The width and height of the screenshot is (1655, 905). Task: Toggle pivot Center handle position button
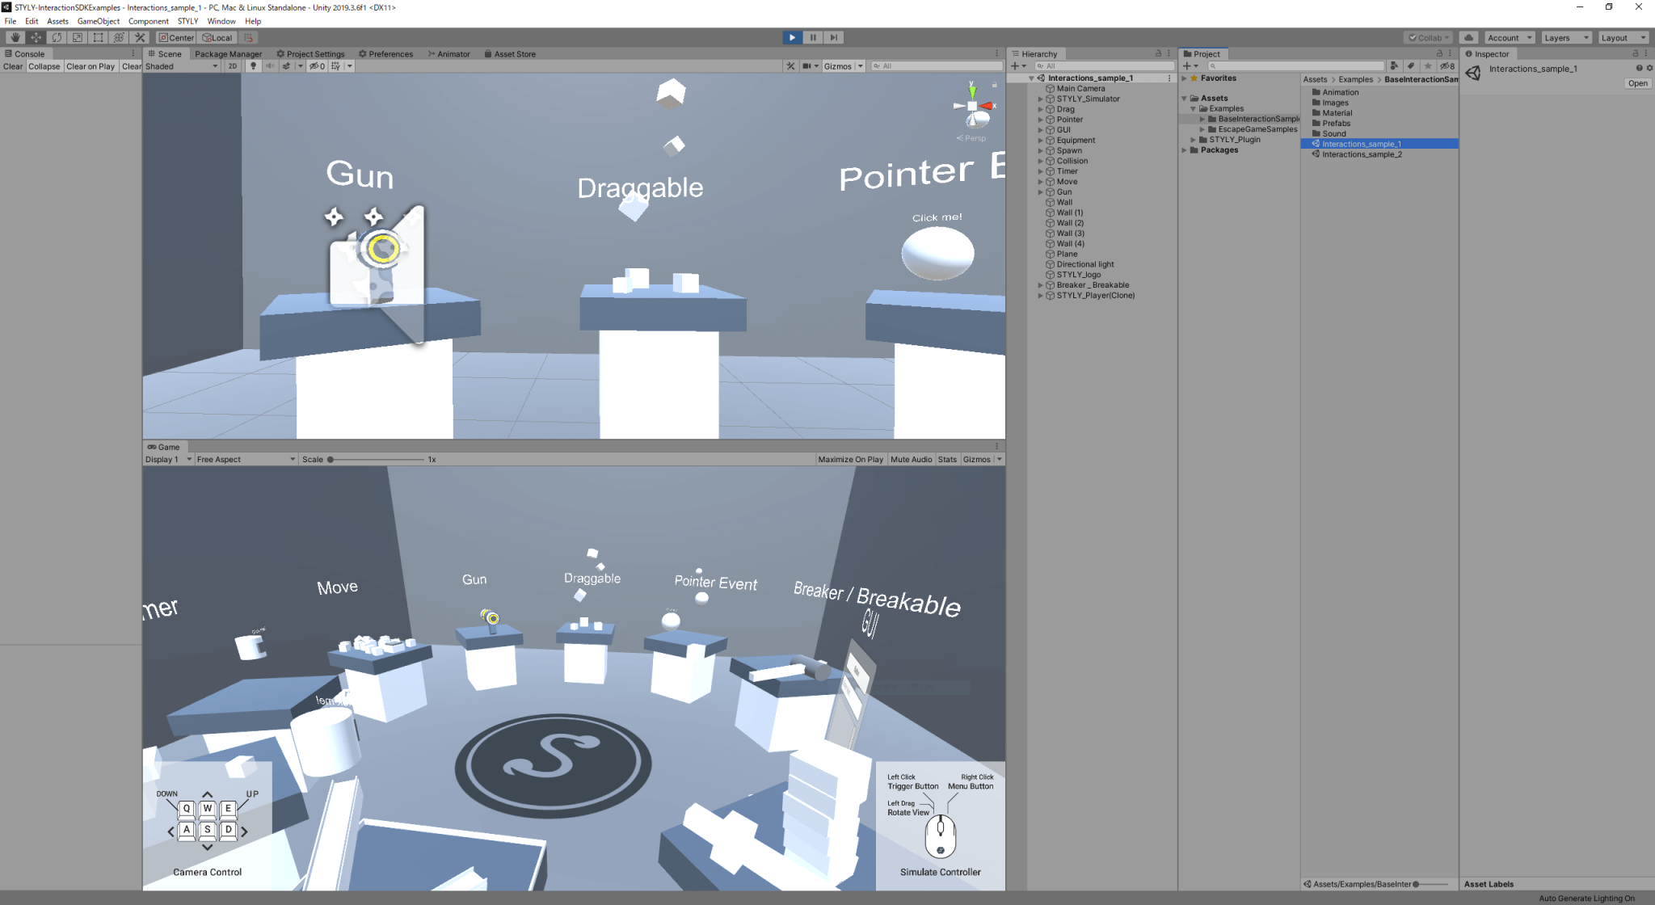[x=175, y=37]
